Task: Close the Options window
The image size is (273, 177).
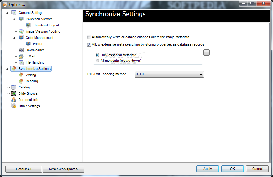Action: point(263,3)
